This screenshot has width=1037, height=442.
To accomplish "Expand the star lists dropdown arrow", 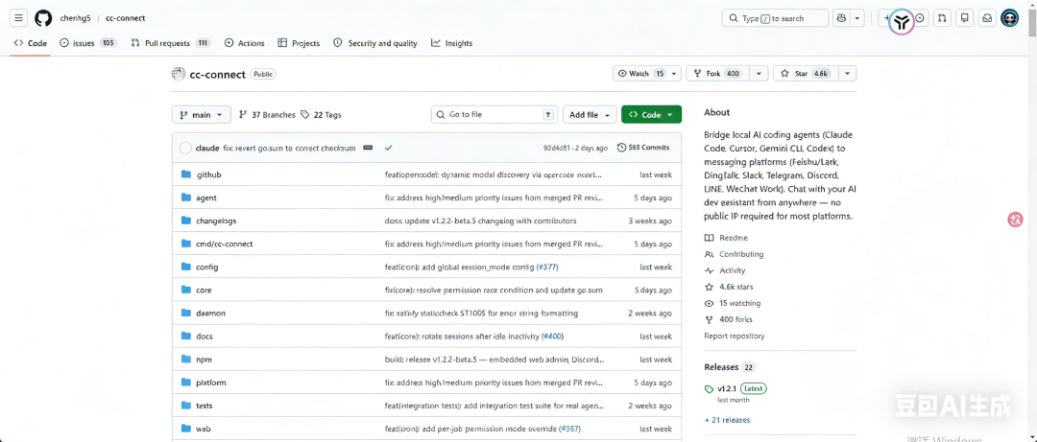I will [x=847, y=74].
